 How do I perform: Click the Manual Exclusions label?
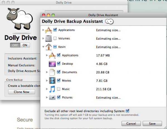22,65
